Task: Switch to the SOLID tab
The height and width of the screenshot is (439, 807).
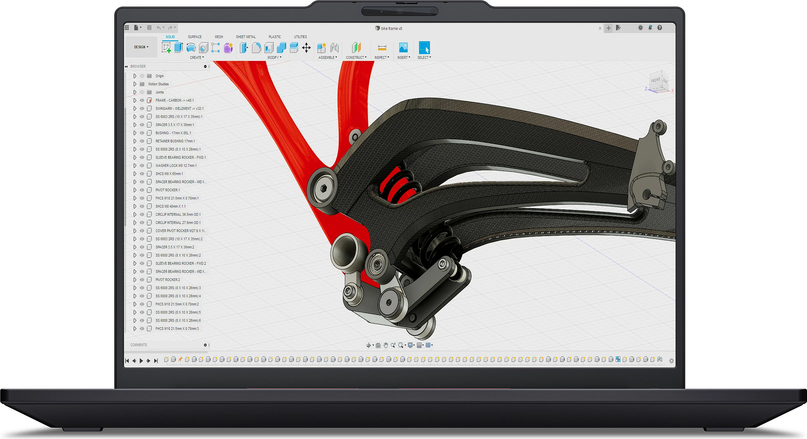Action: 170,37
